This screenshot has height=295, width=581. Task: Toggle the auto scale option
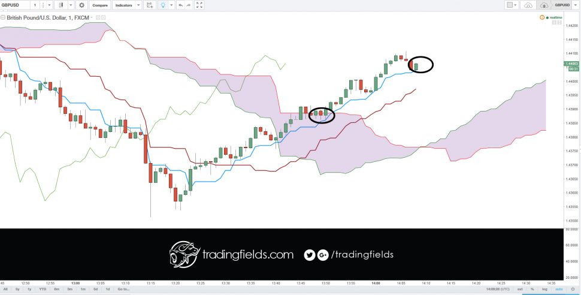[559, 289]
